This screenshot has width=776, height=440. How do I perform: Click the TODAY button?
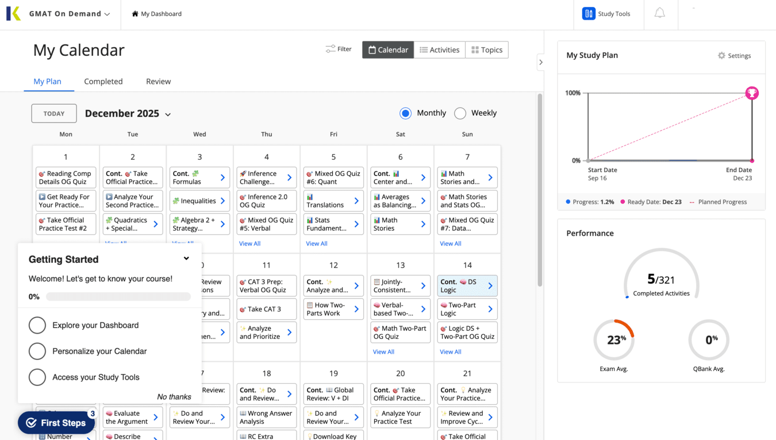click(x=54, y=113)
